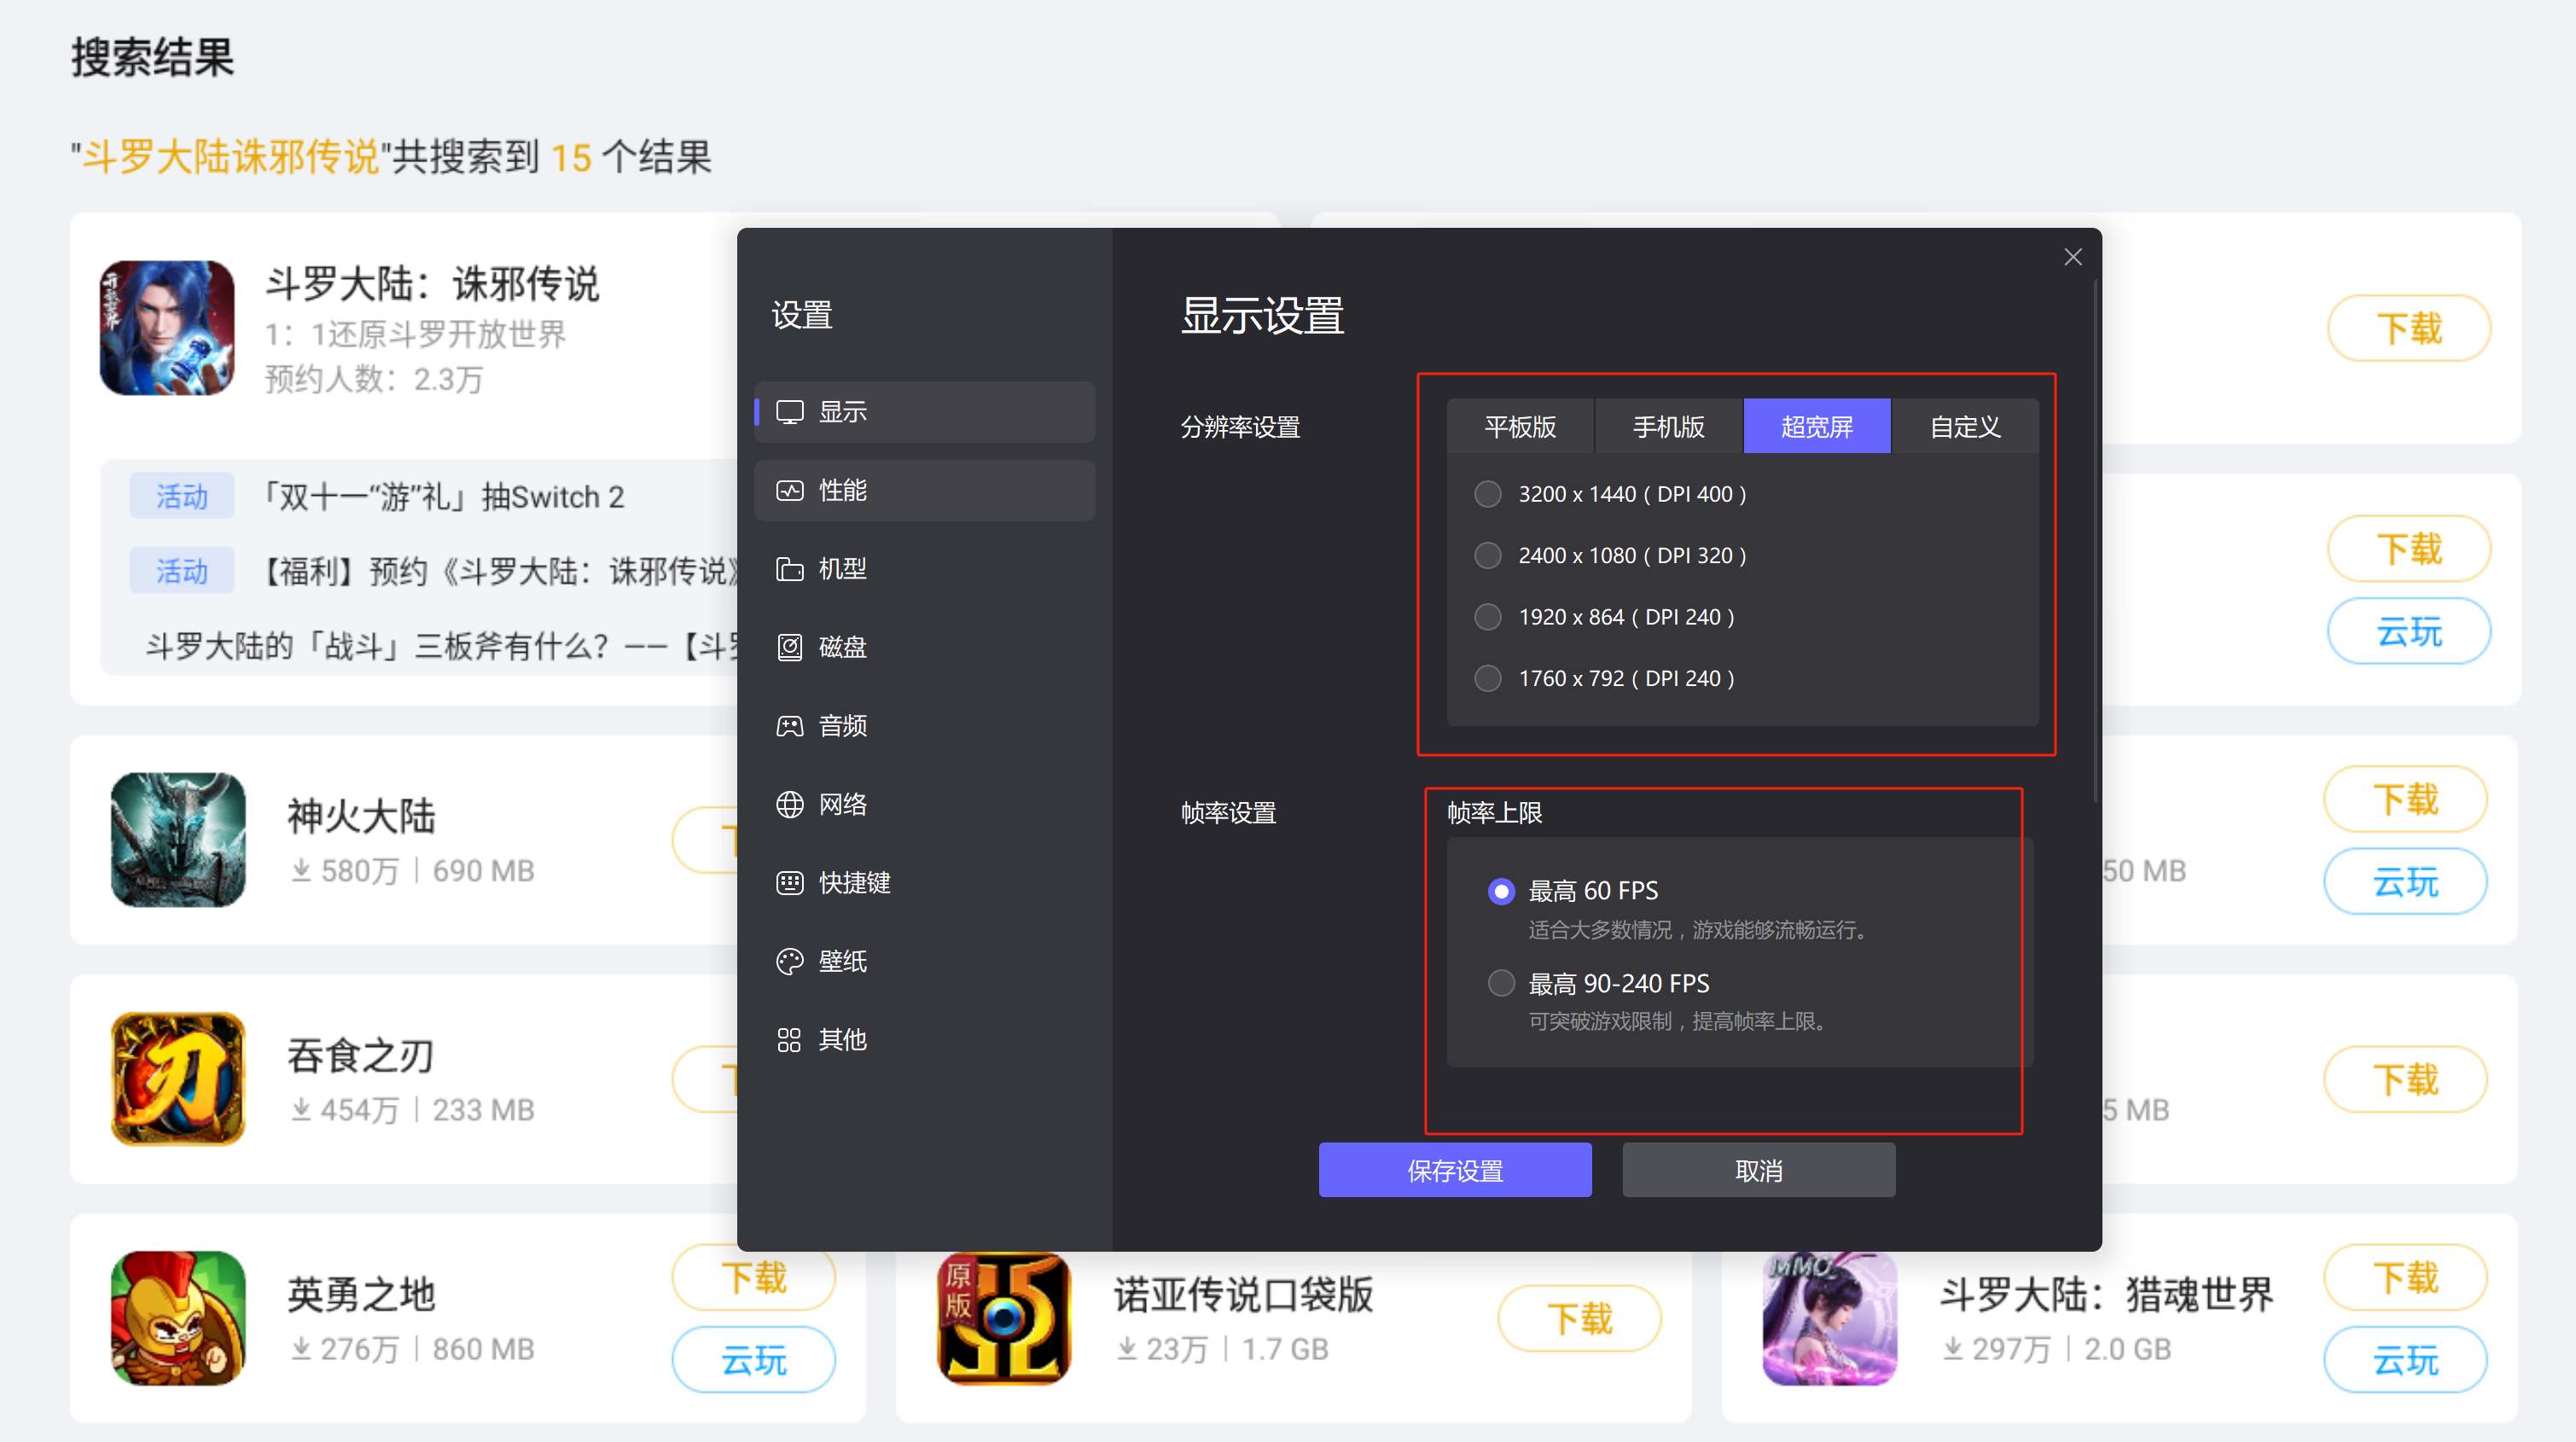This screenshot has width=2576, height=1442.
Task: Click the 保存设置 save button
Action: (1455, 1169)
